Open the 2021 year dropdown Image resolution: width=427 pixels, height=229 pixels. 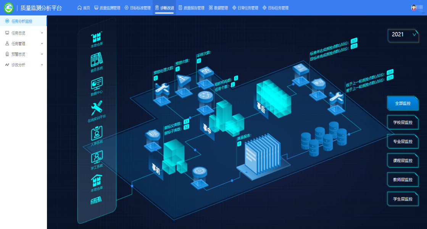[x=403, y=35]
